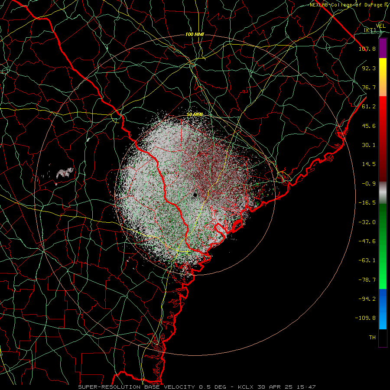
Task: Click the gray near-zero segment of the color bar
Action: 383,193
